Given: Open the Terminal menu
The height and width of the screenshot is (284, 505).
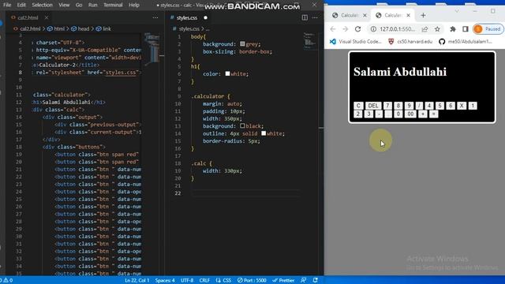Looking at the screenshot, I should (113, 5).
